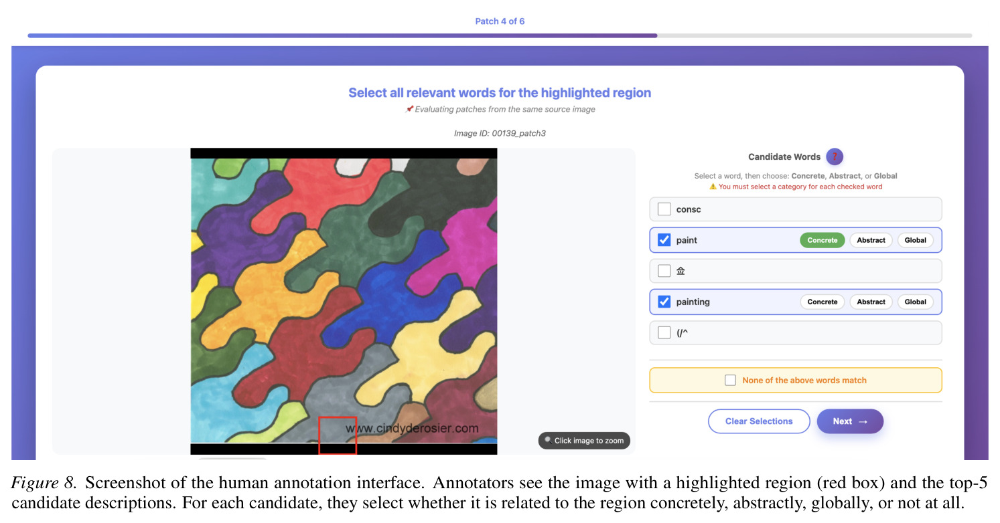Click the 'consc' word label
Screen dimensions: 1000x523
(689, 209)
